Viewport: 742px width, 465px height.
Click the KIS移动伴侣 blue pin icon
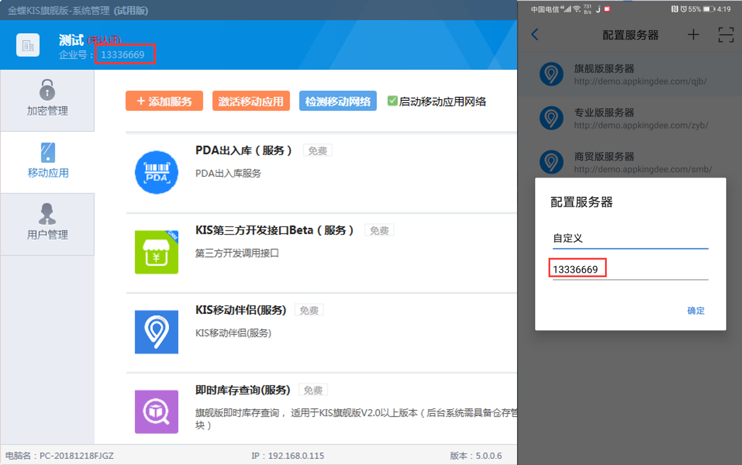157,332
